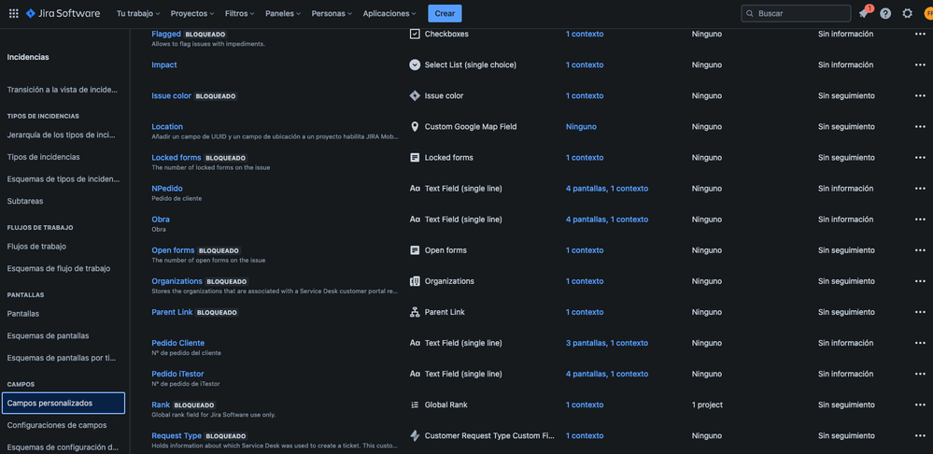Screen dimensions: 933x454
Task: Expand the Personas menu
Action: pyautogui.click(x=332, y=13)
